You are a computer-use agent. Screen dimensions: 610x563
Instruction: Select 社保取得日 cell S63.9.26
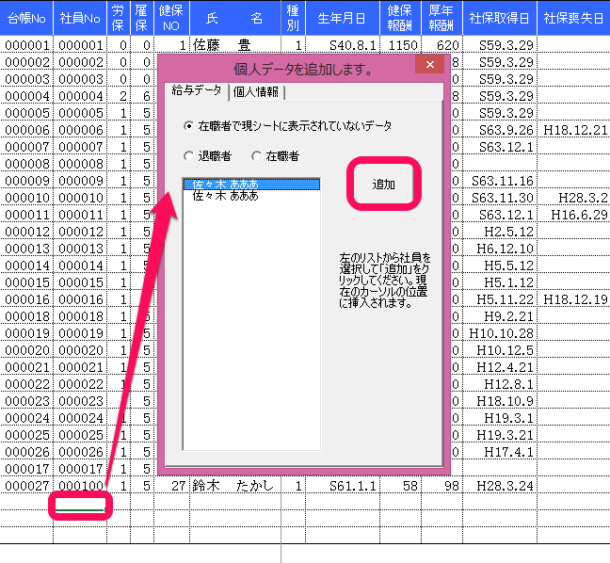[x=500, y=130]
